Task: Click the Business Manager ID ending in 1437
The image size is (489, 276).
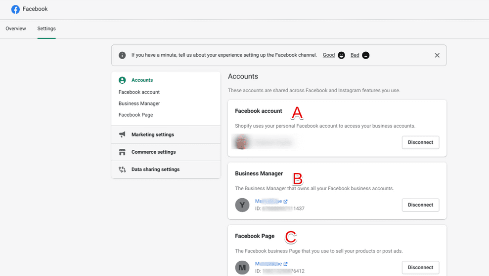Action: click(x=280, y=208)
